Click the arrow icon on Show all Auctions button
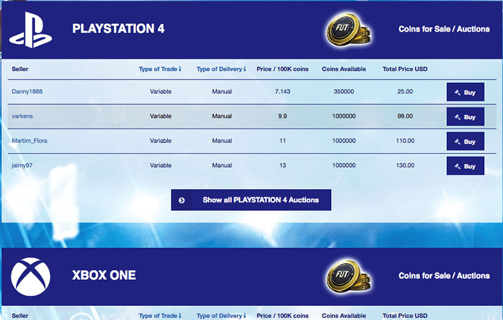This screenshot has height=320, width=503. tap(182, 200)
